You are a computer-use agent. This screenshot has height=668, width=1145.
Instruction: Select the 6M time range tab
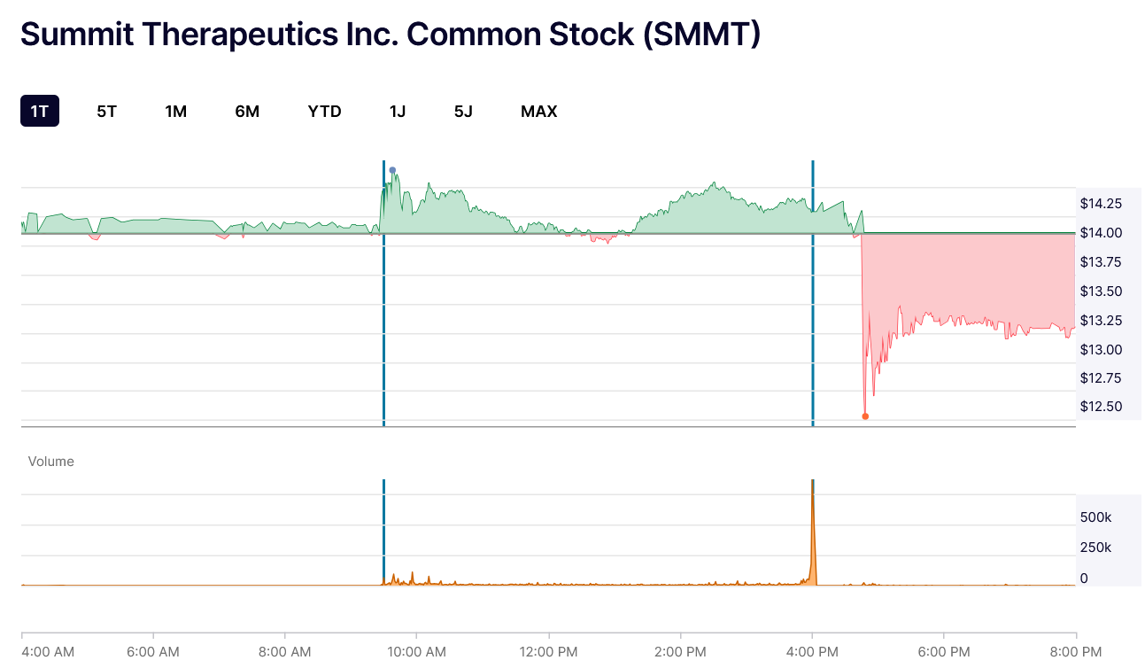point(247,111)
